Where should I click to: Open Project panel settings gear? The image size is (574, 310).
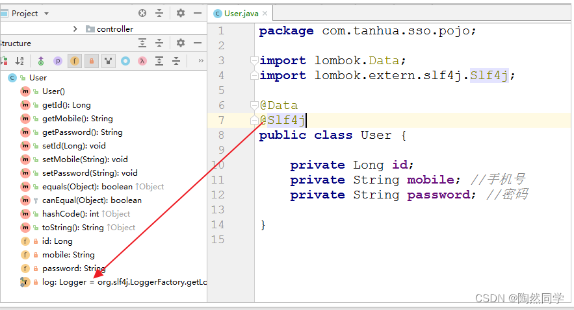[181, 13]
